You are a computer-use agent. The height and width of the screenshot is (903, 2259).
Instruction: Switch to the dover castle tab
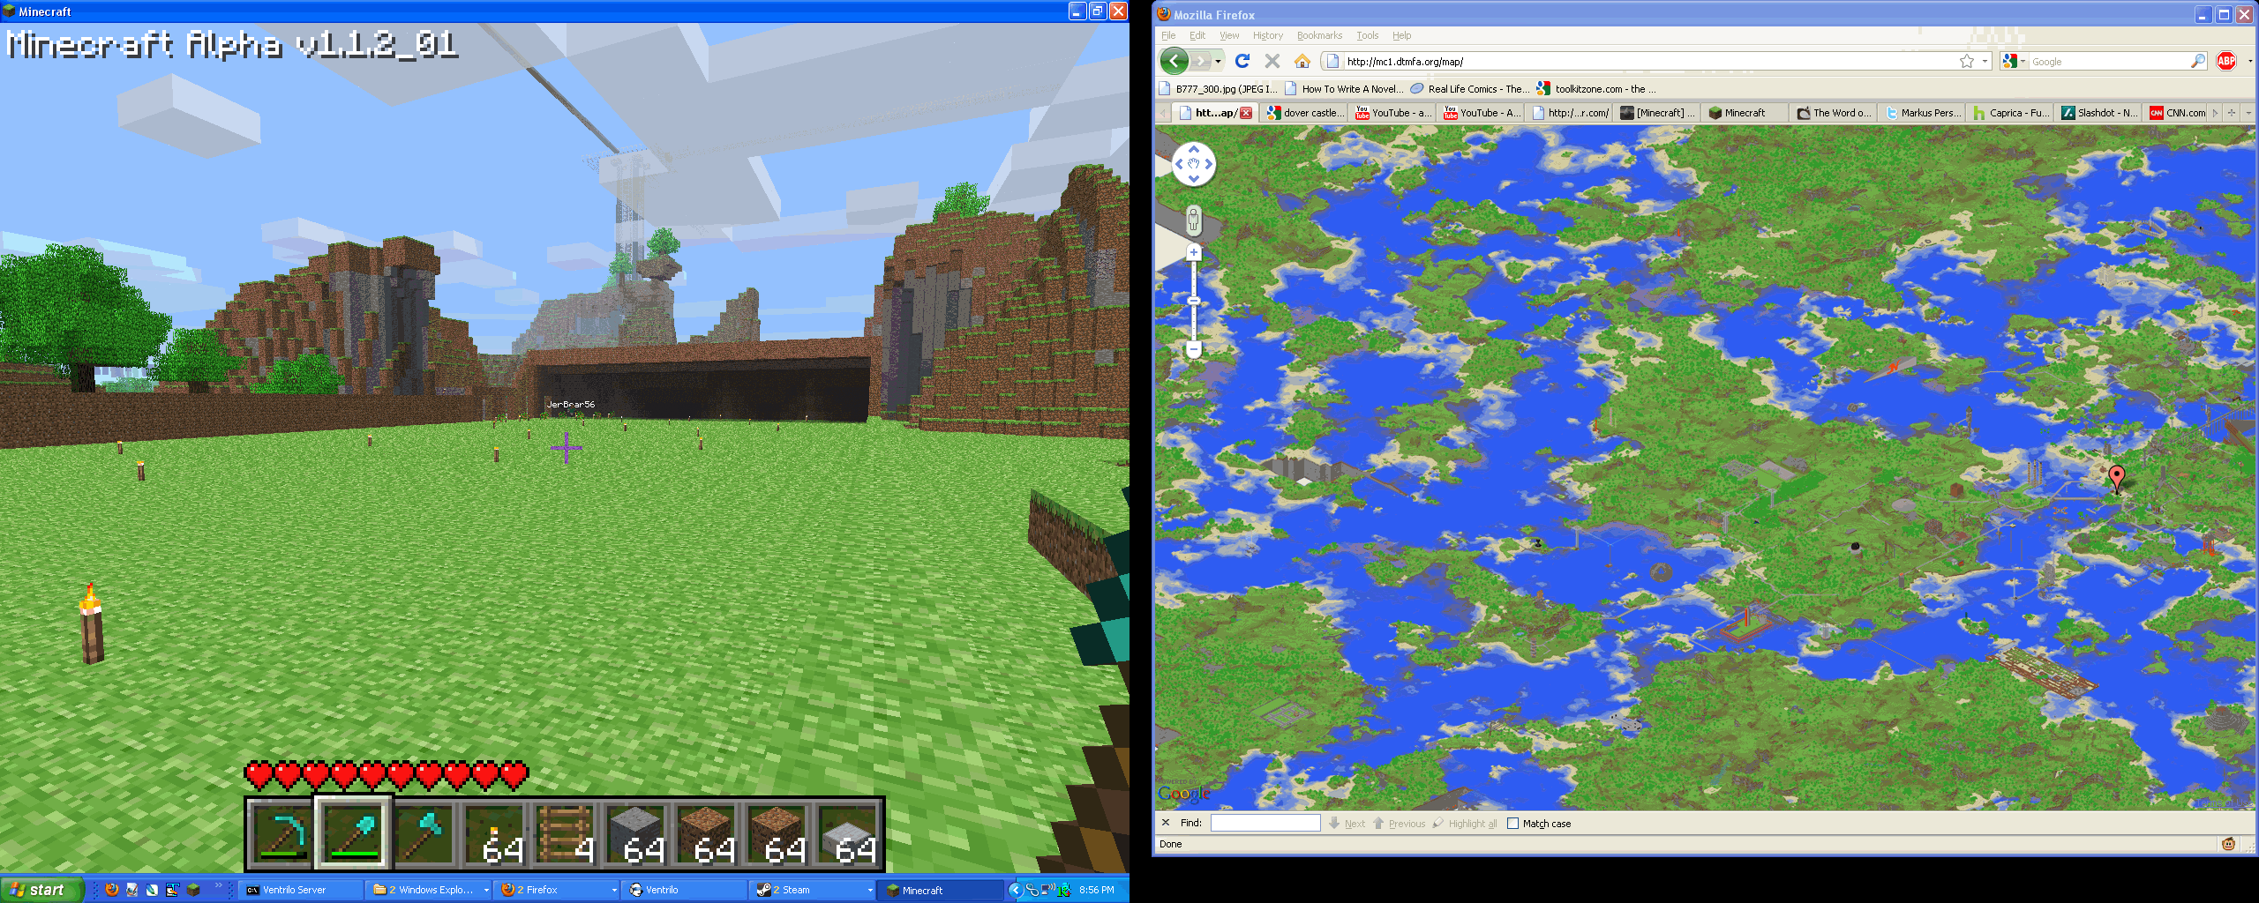click(1304, 113)
